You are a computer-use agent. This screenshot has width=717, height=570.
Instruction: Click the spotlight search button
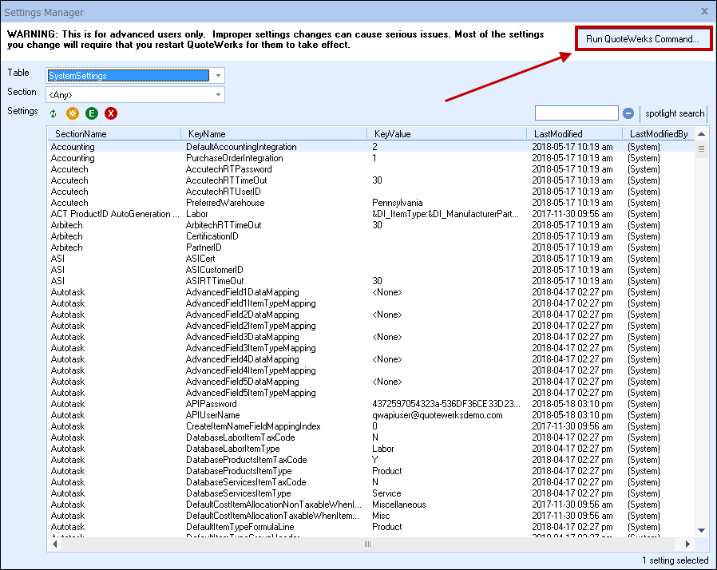click(675, 113)
